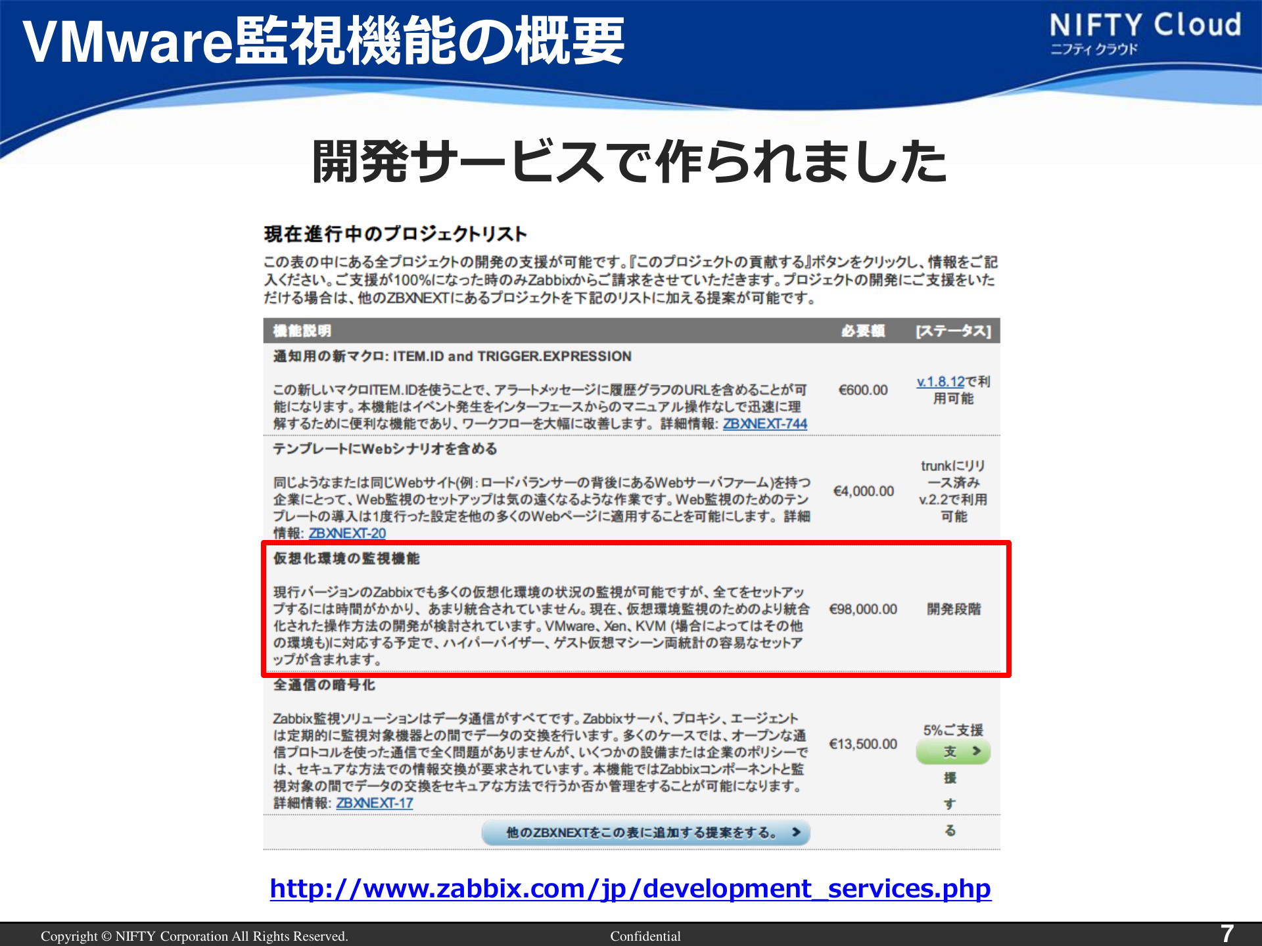Screen dimensions: 1262x946
Task: Click the 開発サービスで作られました subtitle
Action: [630, 162]
